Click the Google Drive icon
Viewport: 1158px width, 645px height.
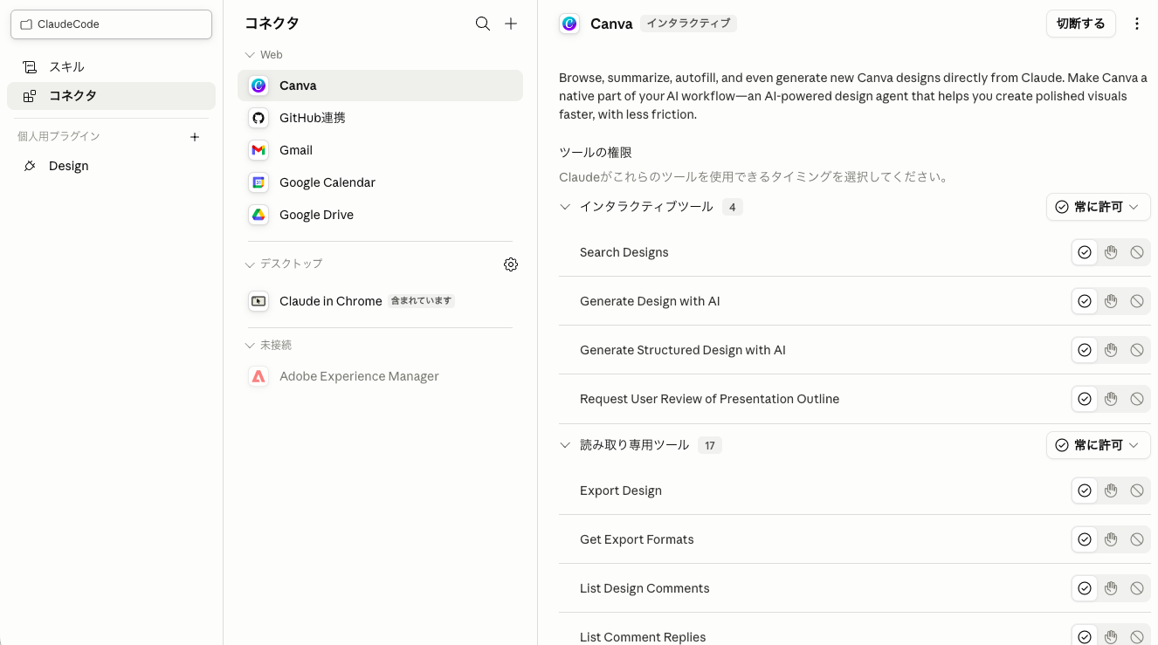pos(258,215)
